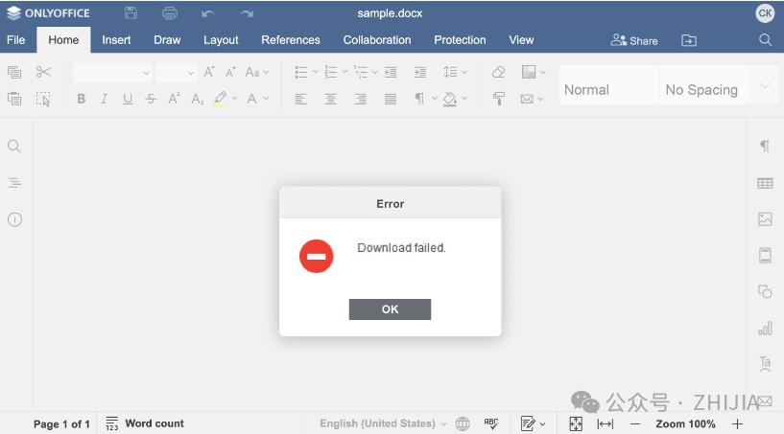Click the Cut scissors icon
The image size is (784, 434).
point(43,73)
